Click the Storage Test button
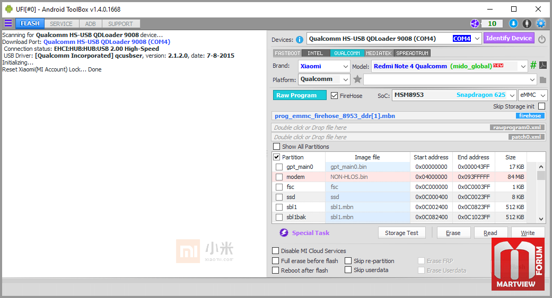 (402, 233)
